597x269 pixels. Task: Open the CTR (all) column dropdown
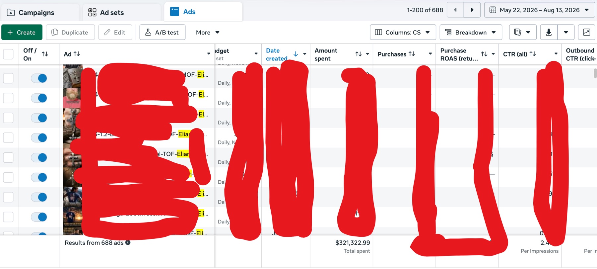556,54
